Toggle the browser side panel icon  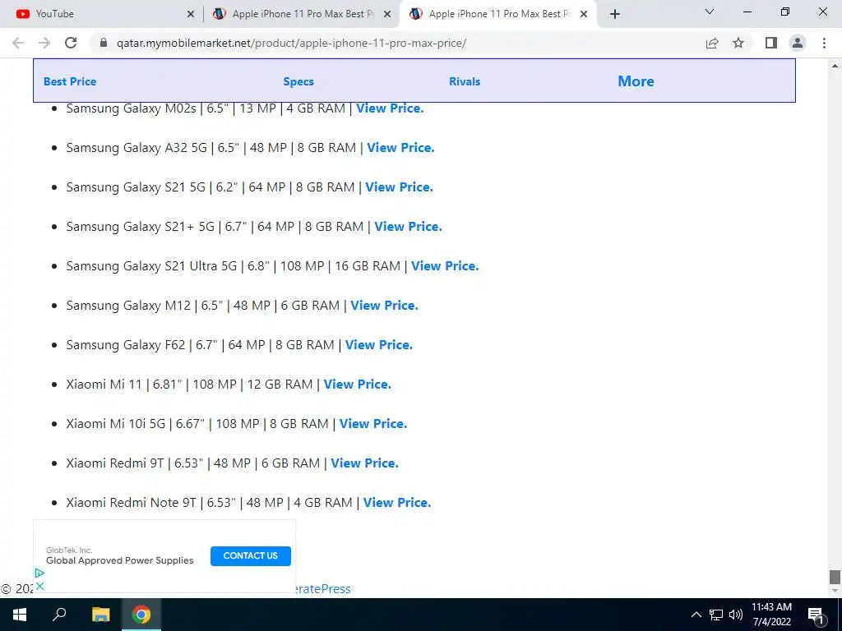[x=771, y=43]
